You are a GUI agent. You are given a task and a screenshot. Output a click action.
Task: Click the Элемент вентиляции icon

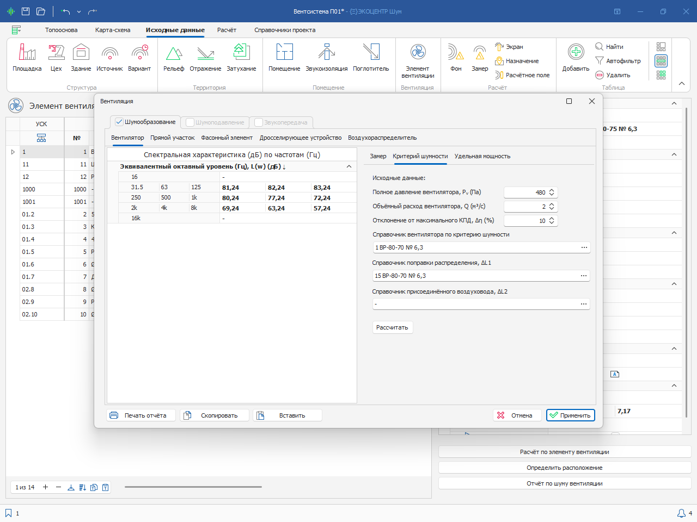point(418,53)
